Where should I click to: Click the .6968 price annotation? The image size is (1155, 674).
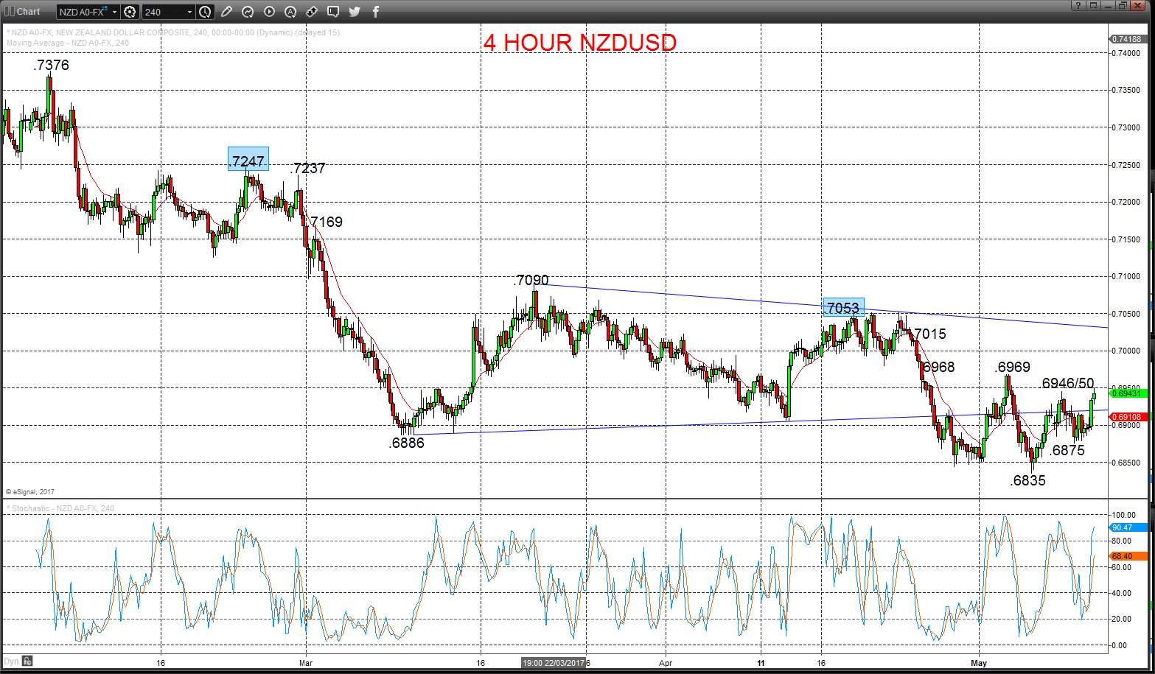pos(938,367)
